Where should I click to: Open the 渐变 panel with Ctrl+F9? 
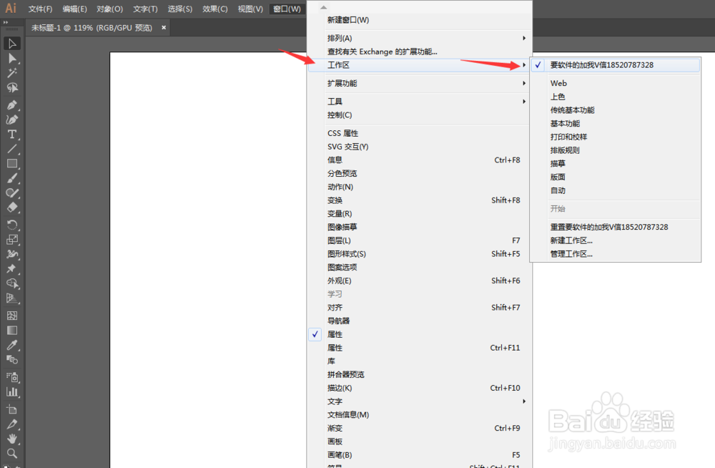[x=419, y=428]
